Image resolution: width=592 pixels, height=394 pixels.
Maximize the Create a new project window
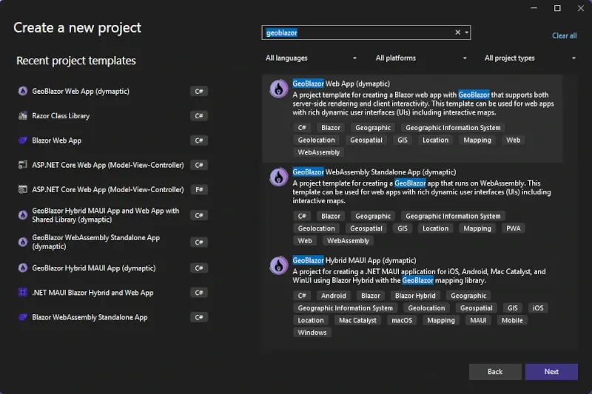click(x=557, y=8)
